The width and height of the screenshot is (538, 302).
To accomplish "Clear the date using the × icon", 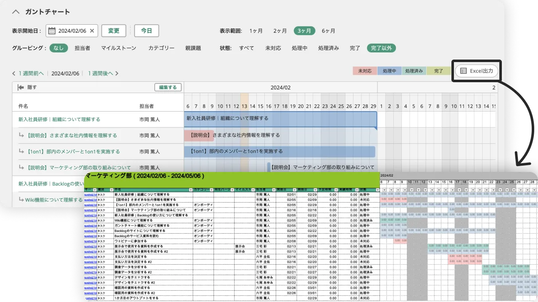I will 92,30.
